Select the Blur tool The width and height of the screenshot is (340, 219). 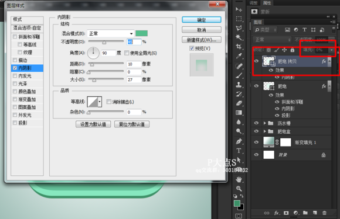coord(239,122)
